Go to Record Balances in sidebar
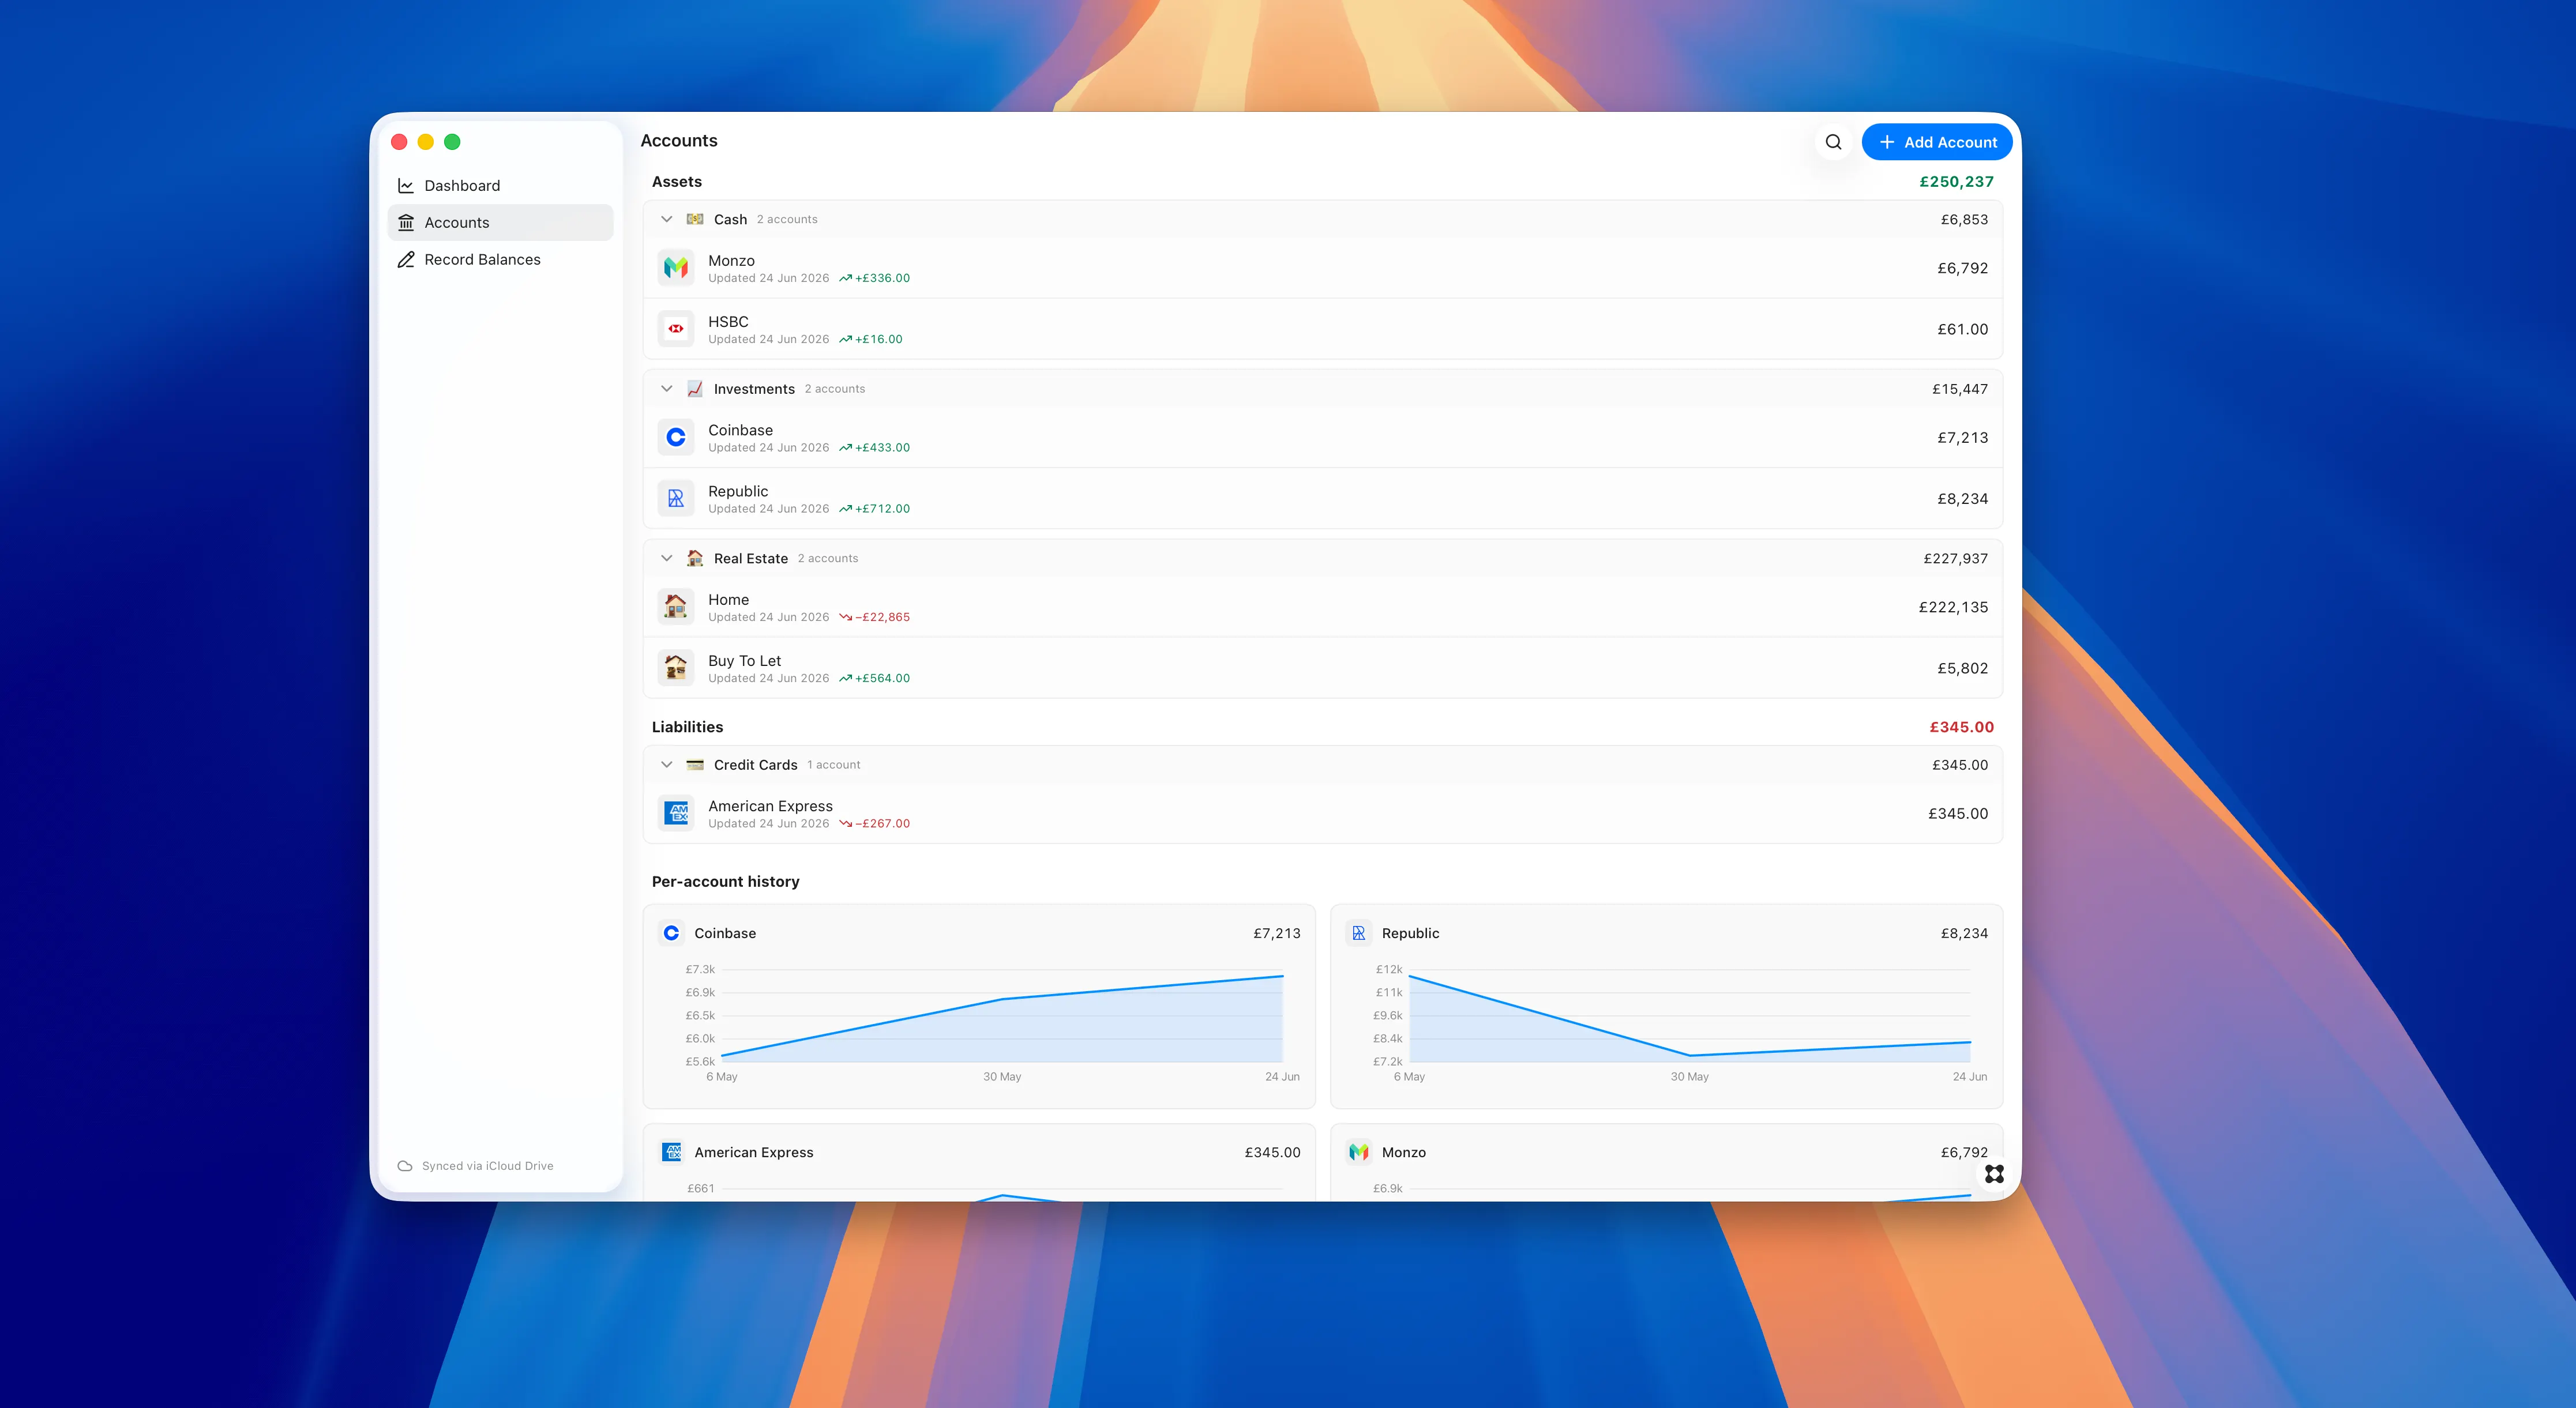The image size is (2576, 1408). point(500,260)
